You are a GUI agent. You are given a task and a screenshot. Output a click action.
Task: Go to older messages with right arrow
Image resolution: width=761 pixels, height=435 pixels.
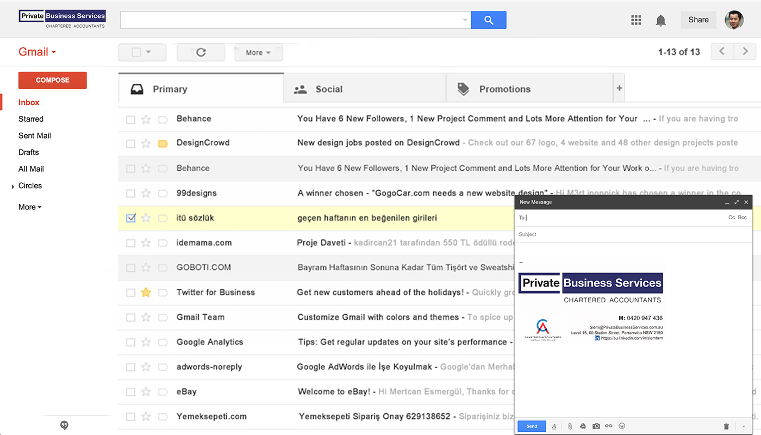point(745,52)
